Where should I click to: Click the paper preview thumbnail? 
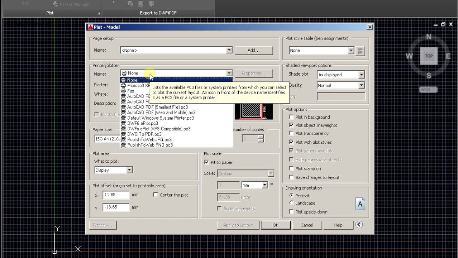coord(253,111)
